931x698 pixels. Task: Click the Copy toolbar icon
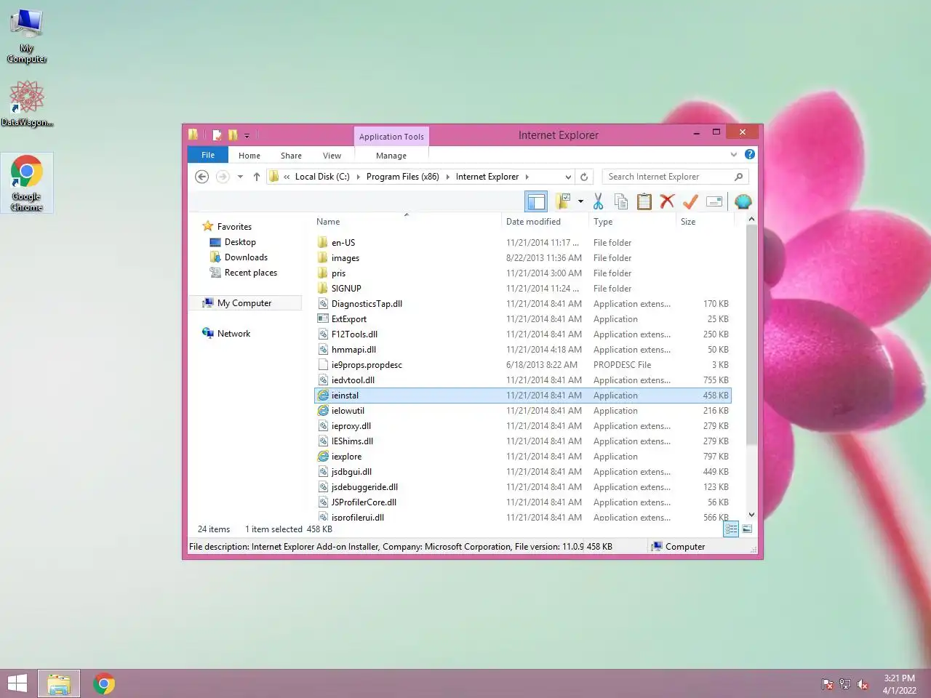(x=621, y=201)
